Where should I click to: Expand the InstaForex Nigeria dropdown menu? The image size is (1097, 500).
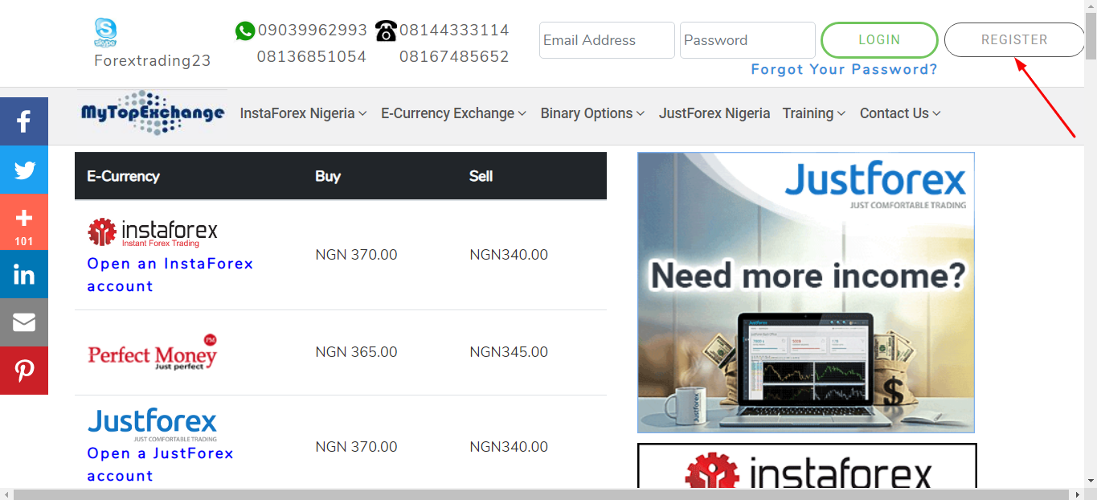[303, 113]
